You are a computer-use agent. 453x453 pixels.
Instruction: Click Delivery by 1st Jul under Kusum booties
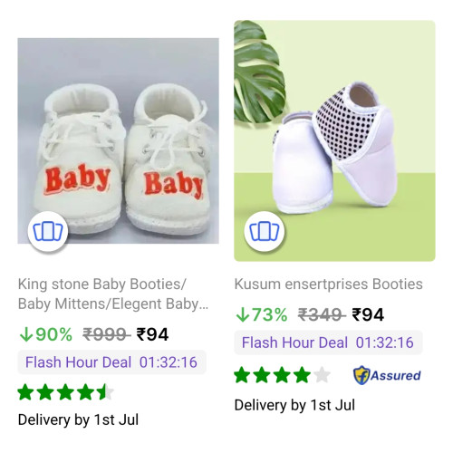tap(294, 405)
